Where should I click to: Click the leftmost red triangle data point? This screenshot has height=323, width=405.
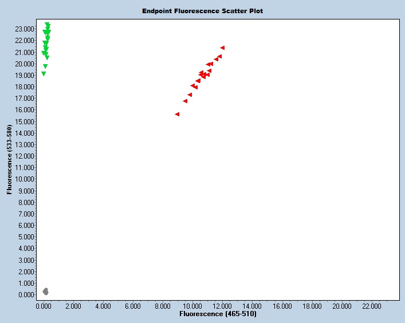[177, 114]
